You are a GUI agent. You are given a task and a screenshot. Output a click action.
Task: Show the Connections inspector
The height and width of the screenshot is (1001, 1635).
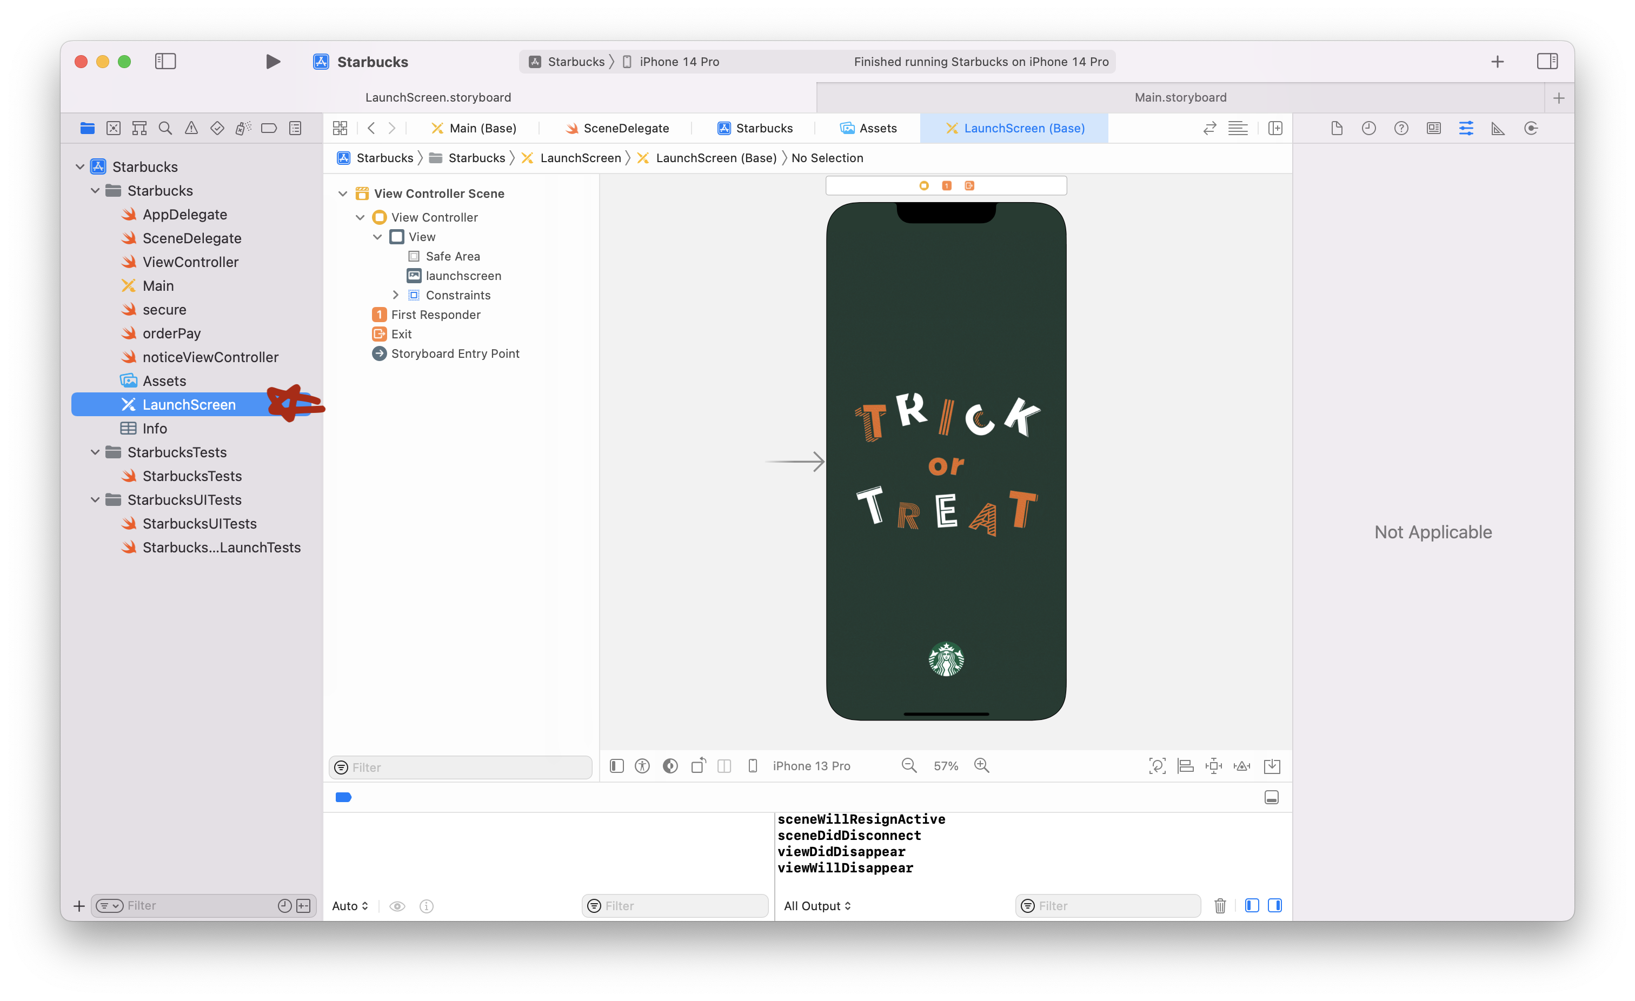[x=1531, y=128]
